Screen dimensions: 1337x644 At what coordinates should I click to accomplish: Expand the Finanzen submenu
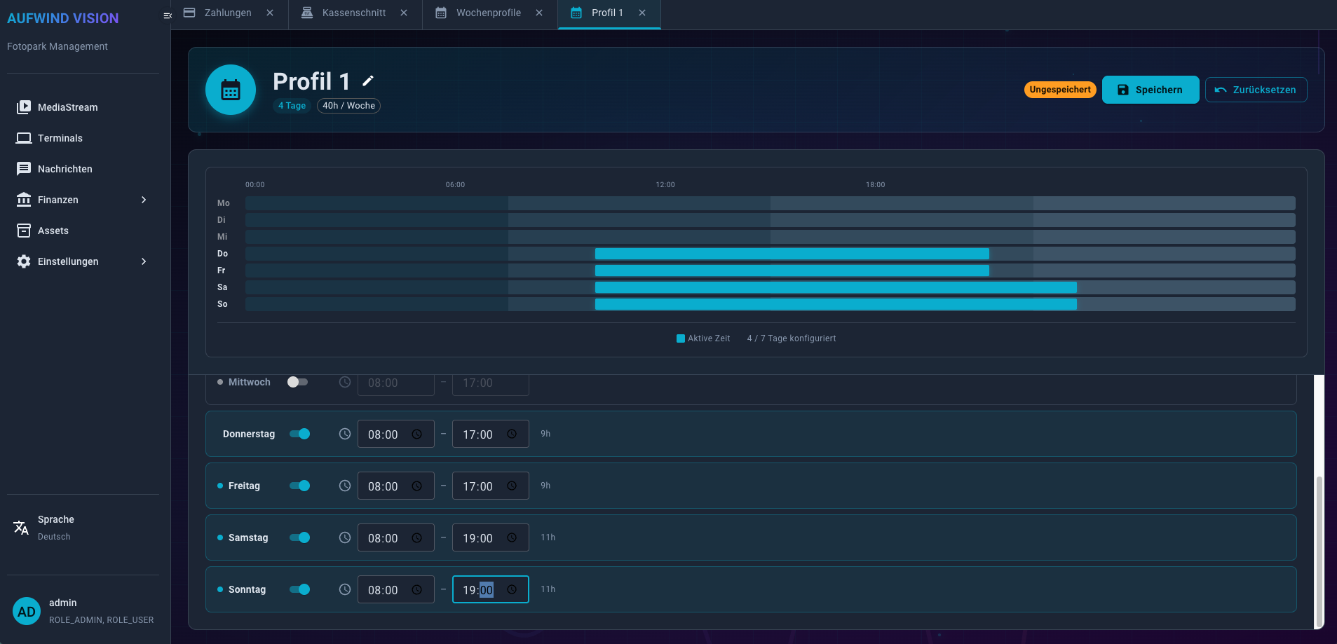tap(144, 200)
